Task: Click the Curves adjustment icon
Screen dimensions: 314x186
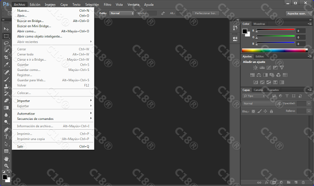Action: pyautogui.click(x=269, y=68)
